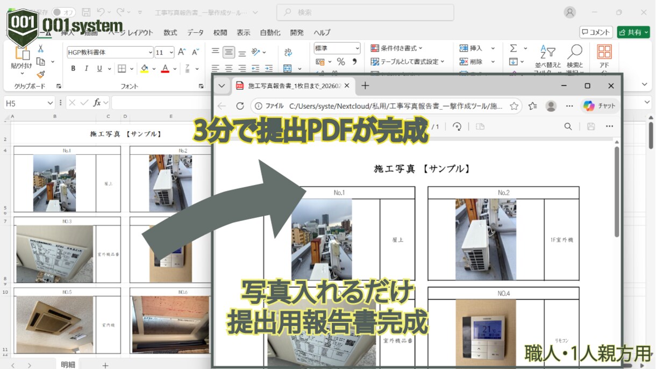This screenshot has height=369, width=656.
Task: Search inside the PDF with the magnifier
Action: pos(568,126)
